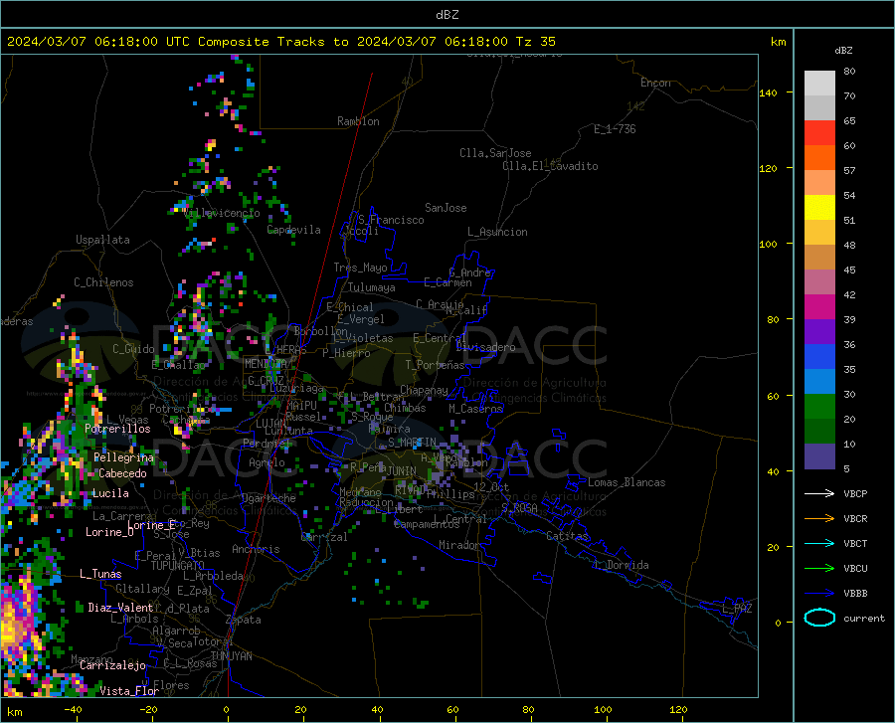Click the Anchoris label
This screenshot has width=895, height=723.
(x=256, y=549)
